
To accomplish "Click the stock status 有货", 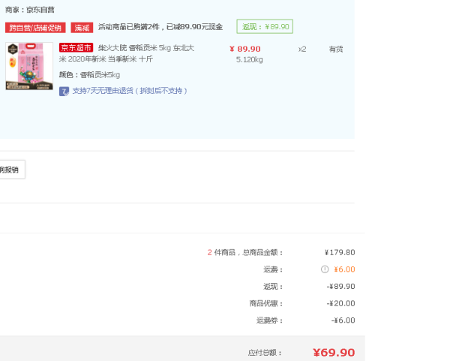I will (336, 49).
